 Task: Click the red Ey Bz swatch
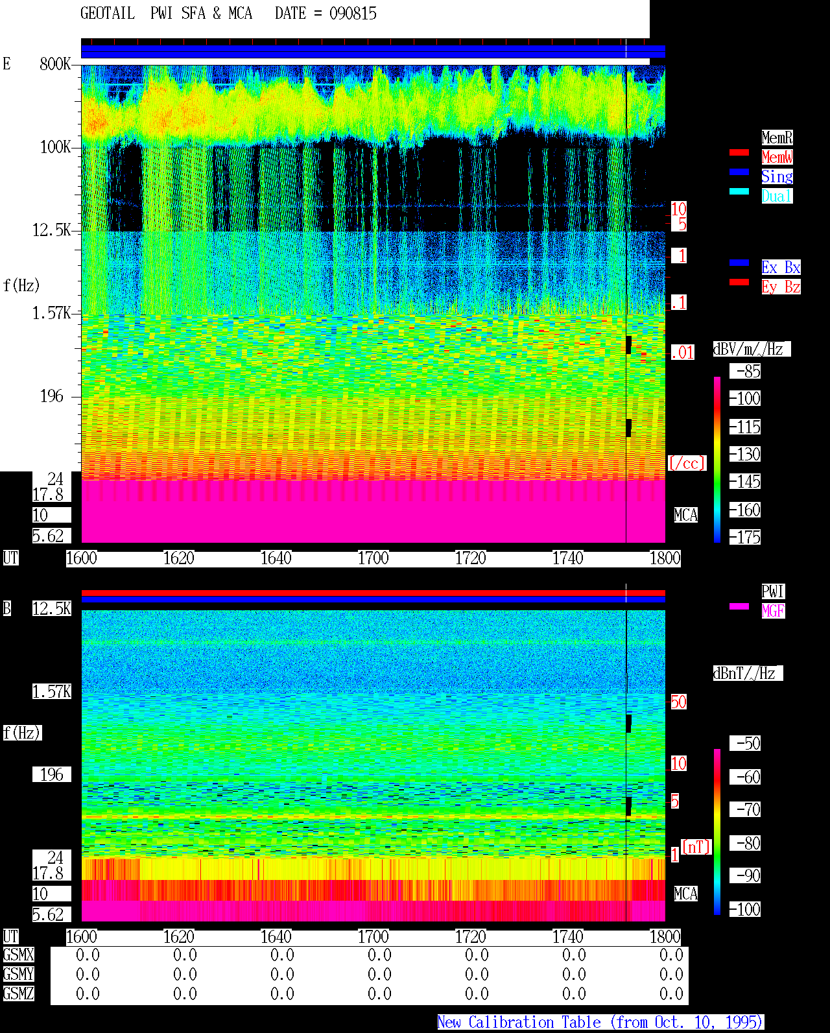pyautogui.click(x=739, y=282)
